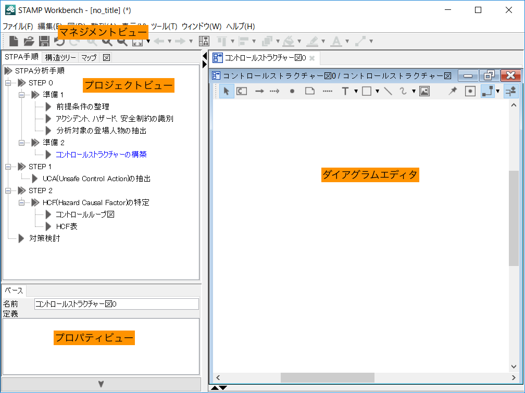
Task: Toggle the alignment guide button at toolbar end
Action: 510,91
